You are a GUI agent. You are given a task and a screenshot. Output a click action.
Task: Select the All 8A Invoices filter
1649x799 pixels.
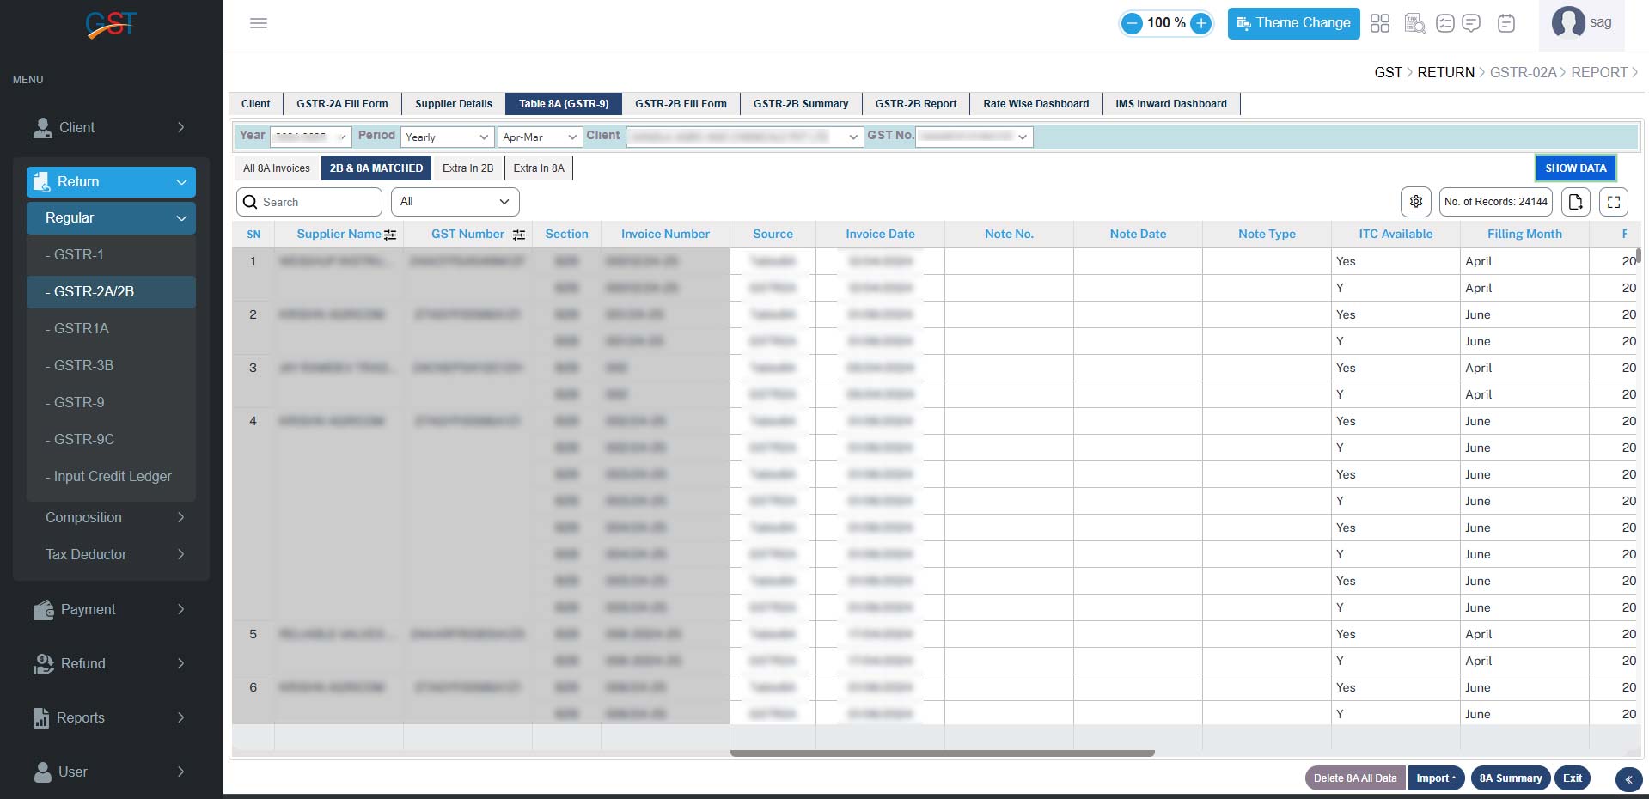click(276, 168)
